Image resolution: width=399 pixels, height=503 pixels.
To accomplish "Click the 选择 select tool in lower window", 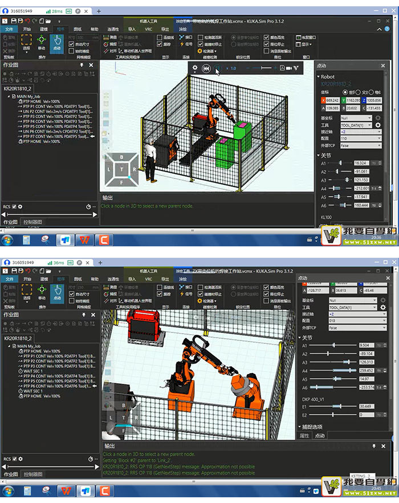I will pyautogui.click(x=27, y=293).
